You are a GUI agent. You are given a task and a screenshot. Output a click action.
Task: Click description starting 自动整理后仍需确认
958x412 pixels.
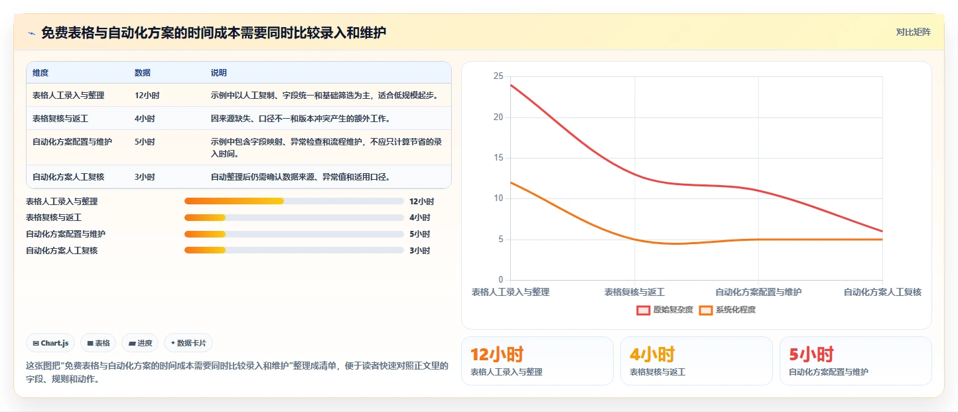(x=300, y=177)
